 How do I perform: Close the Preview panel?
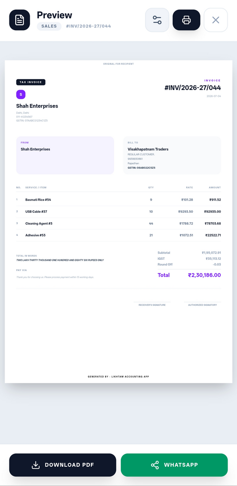click(x=216, y=20)
